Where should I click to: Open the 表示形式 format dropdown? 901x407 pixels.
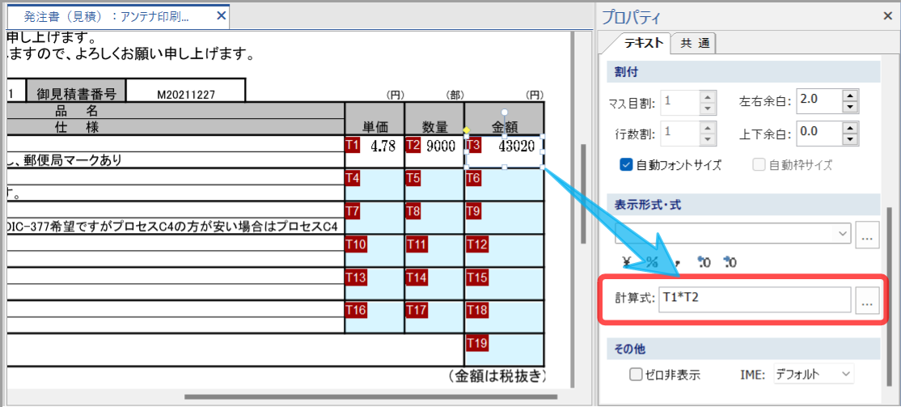click(x=843, y=233)
